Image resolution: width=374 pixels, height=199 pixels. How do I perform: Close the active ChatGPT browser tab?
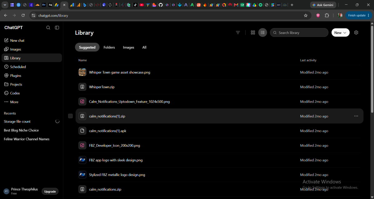click(64, 5)
